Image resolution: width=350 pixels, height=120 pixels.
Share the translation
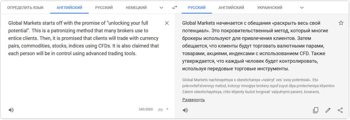tap(340, 110)
